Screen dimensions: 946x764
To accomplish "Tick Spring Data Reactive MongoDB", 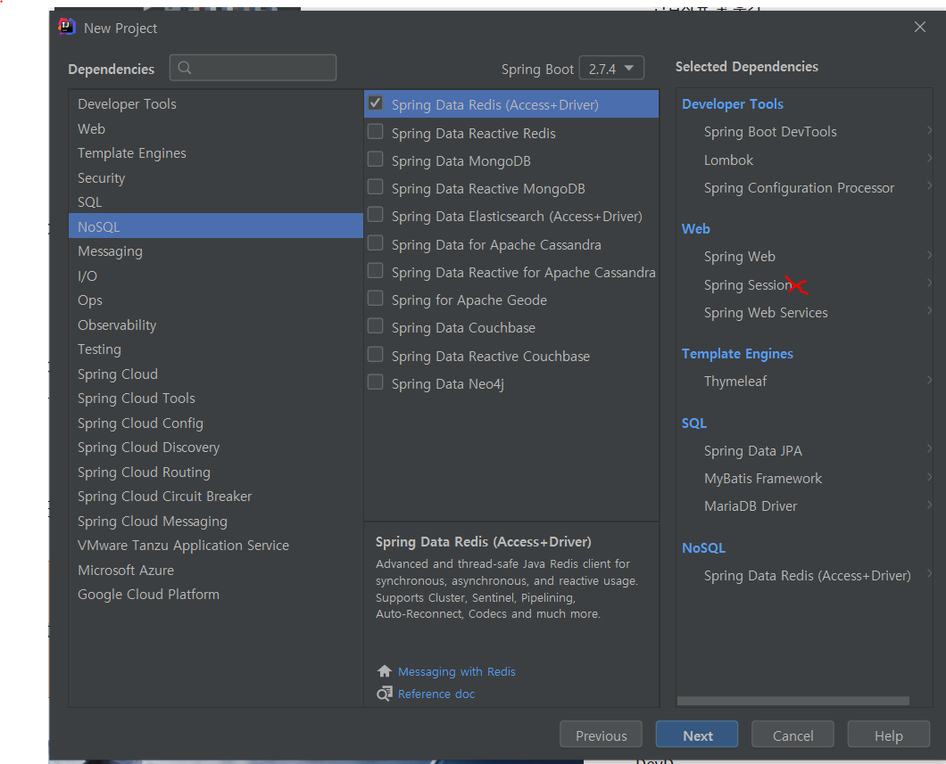I will (375, 187).
